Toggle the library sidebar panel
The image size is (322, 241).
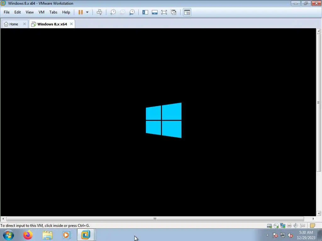coord(145,12)
